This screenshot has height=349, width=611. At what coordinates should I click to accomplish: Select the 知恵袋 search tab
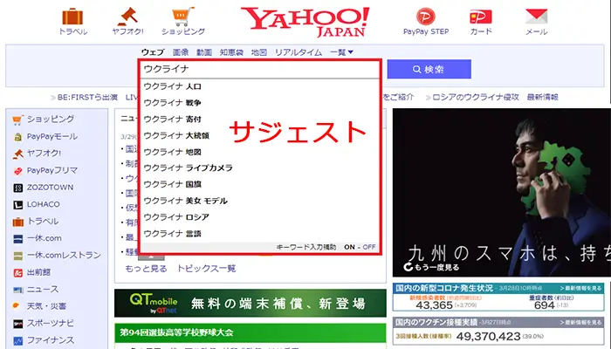click(x=231, y=52)
